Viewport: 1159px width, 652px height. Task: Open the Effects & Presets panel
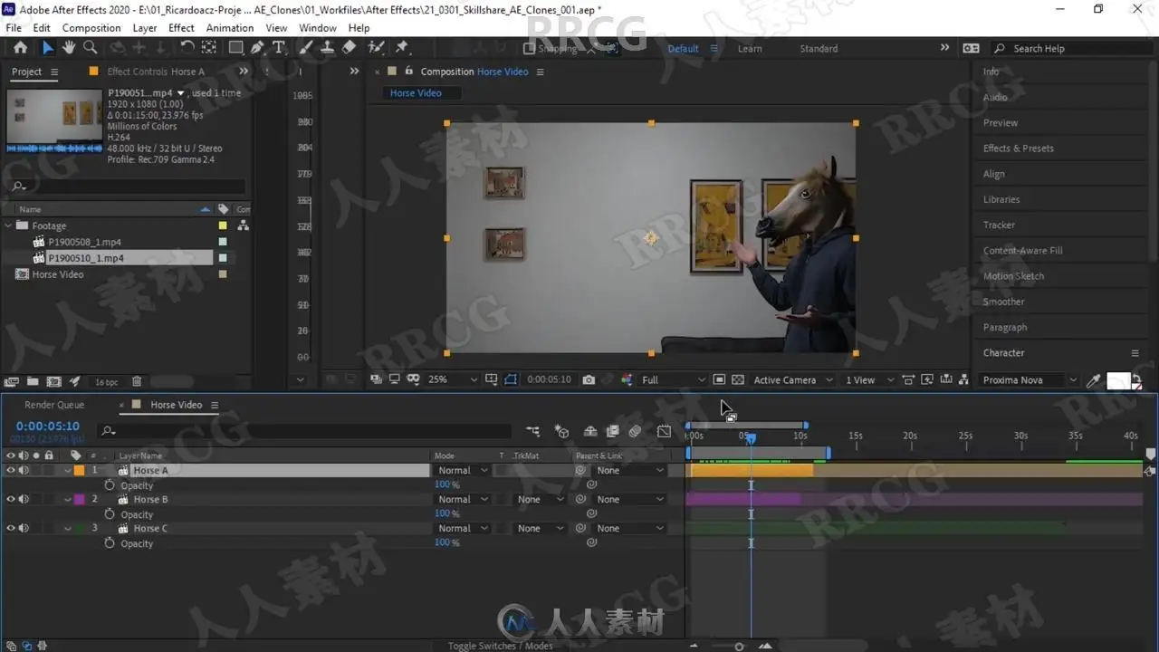[x=1019, y=149]
